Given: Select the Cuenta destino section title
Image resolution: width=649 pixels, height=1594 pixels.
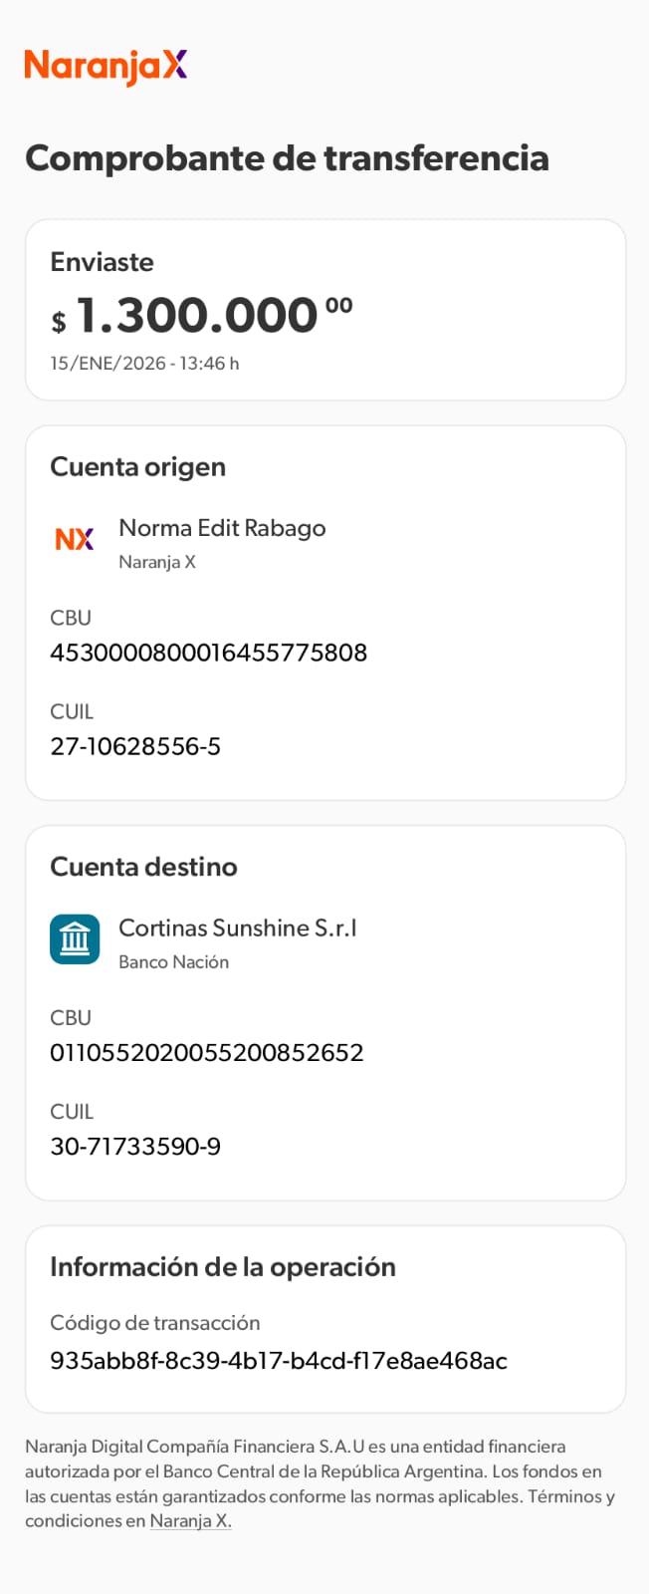Looking at the screenshot, I should (143, 867).
